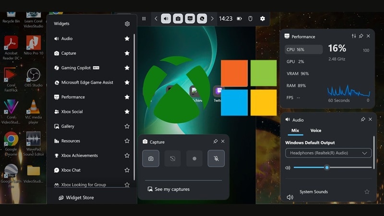The height and width of the screenshot is (216, 384).
Task: Unfavorite Xbox Social star
Action: [127, 112]
